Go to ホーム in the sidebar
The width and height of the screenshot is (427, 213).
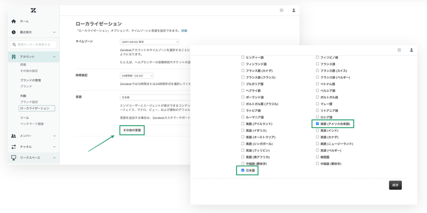click(x=24, y=21)
